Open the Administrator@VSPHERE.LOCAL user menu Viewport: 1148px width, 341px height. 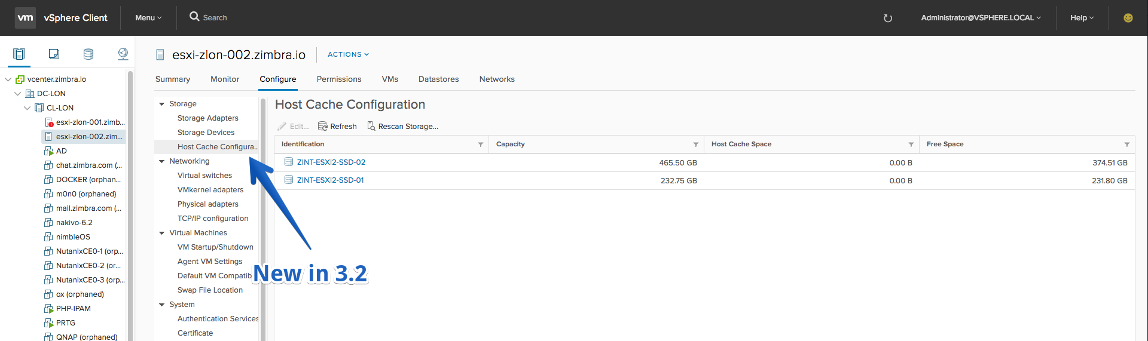(x=981, y=18)
